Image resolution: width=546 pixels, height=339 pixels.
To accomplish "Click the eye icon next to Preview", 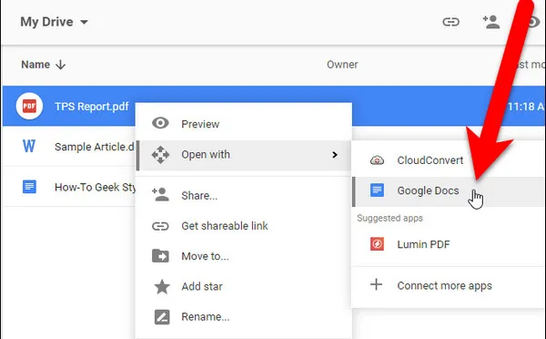I will (160, 123).
